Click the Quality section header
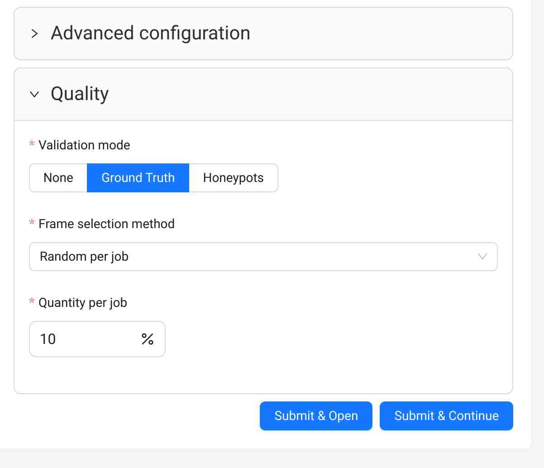 [x=79, y=94]
